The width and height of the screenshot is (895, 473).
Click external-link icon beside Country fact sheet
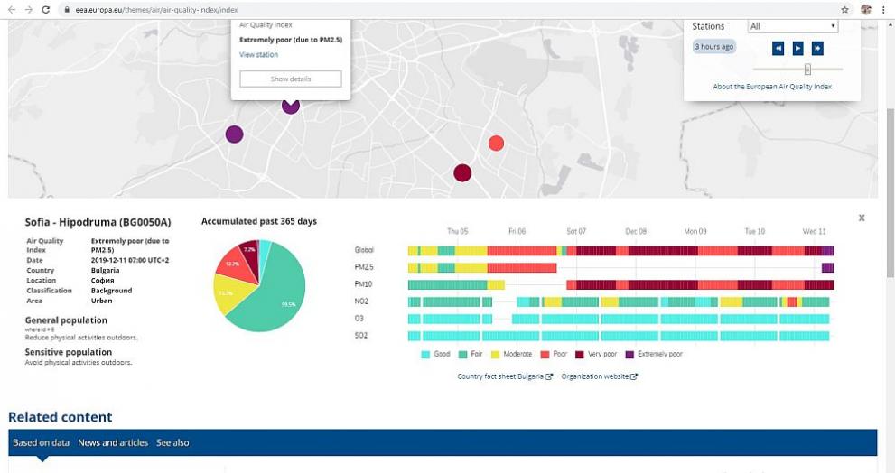[x=549, y=376]
